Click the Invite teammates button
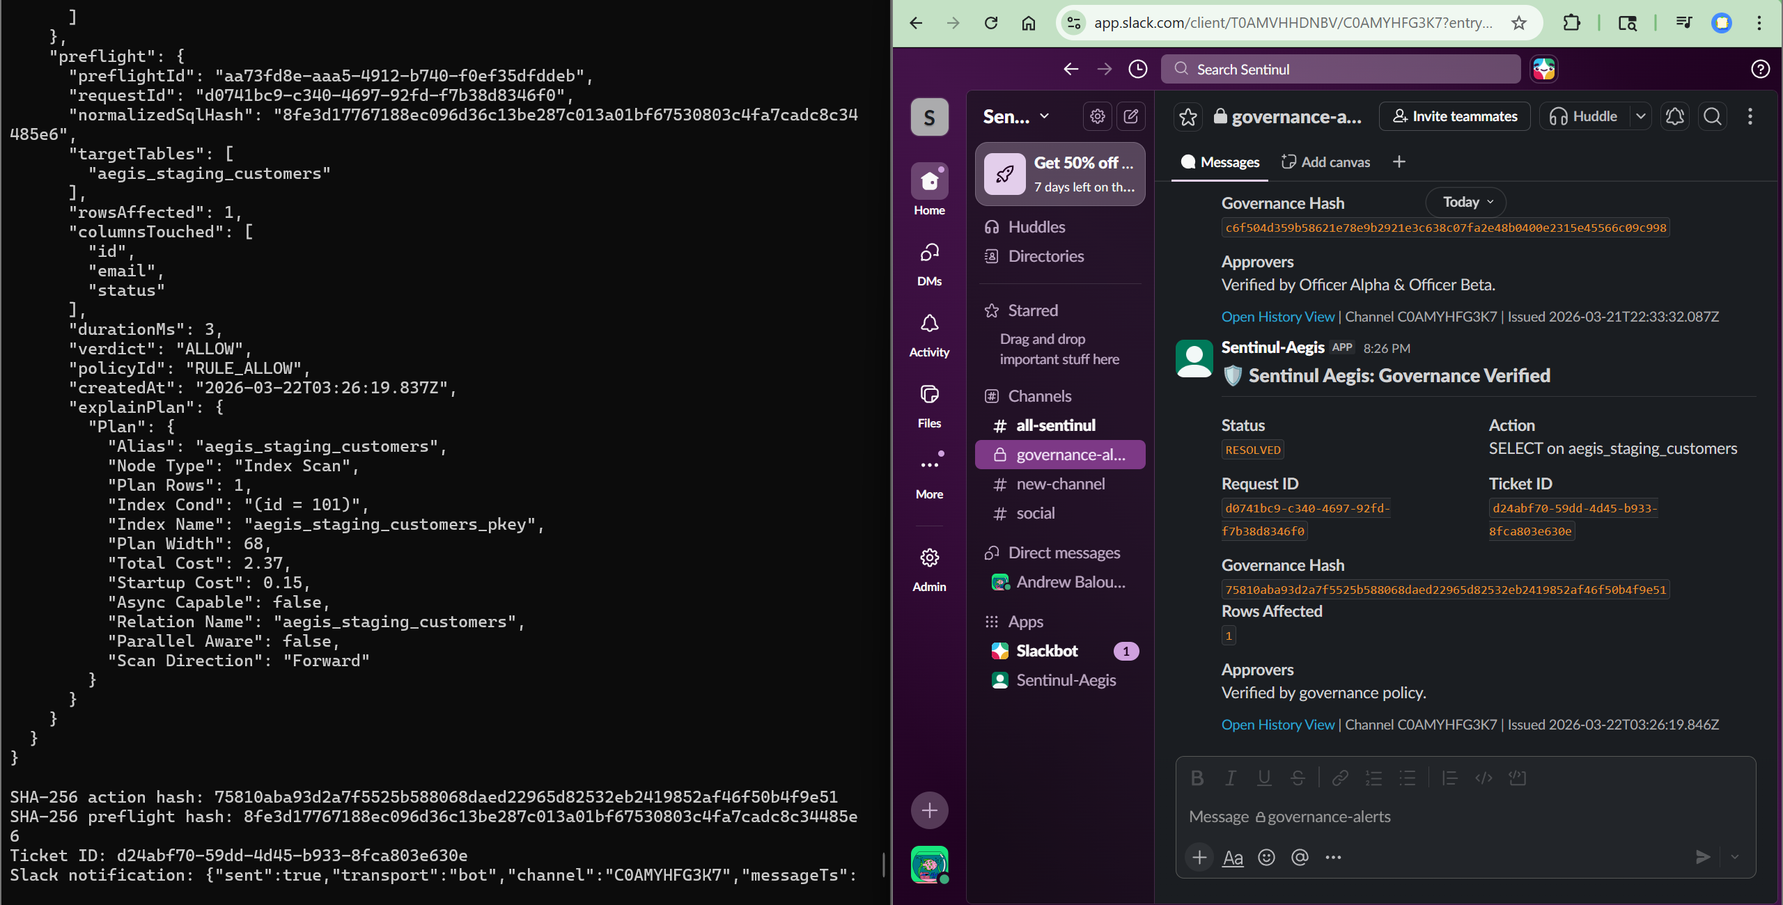 [x=1454, y=116]
